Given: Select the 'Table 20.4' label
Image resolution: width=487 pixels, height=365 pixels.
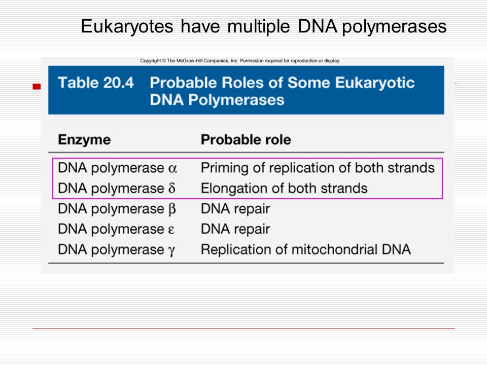Looking at the screenshot, I should pyautogui.click(x=96, y=83).
